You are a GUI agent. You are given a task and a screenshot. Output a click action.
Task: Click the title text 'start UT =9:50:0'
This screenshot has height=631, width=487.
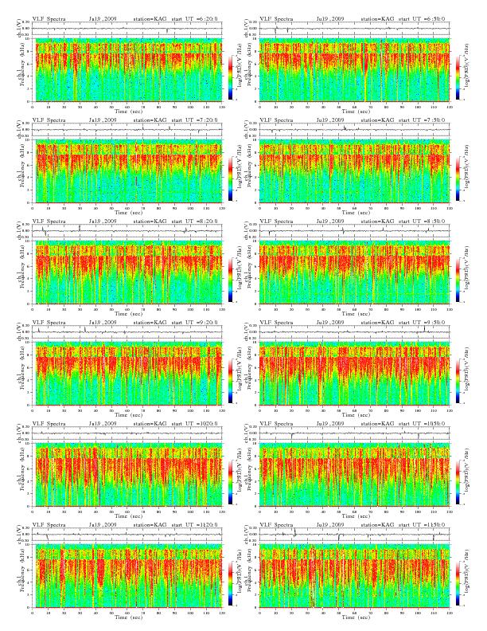422,323
